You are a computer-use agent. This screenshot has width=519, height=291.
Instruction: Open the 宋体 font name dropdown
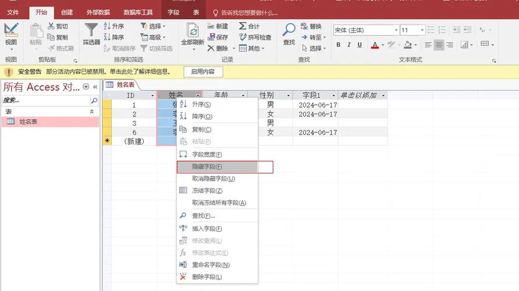click(x=396, y=30)
